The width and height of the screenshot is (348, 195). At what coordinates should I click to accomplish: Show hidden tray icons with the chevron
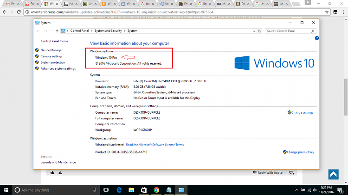click(x=297, y=190)
